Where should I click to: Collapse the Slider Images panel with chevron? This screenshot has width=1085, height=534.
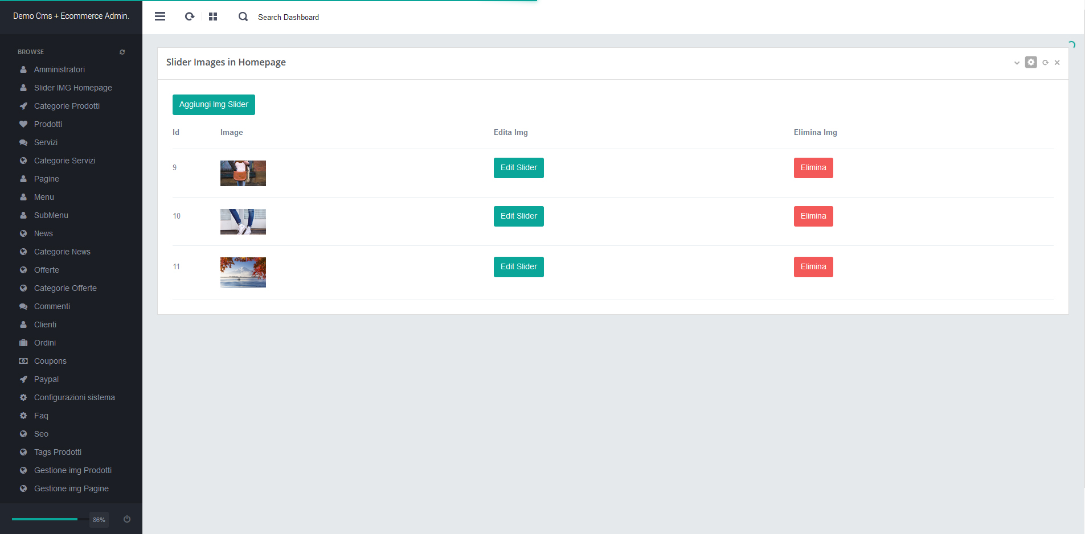[1017, 63]
